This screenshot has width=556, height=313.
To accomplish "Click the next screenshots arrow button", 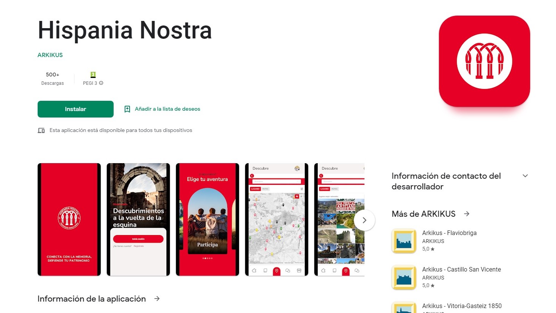I will 364,220.
